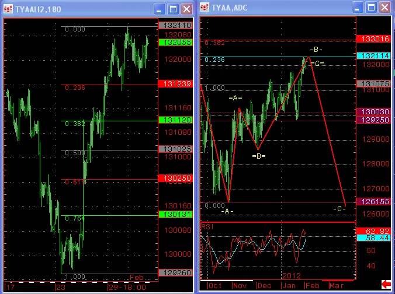This screenshot has width=395, height=294.
Task: Click the 29-18:00 time axis label
Action: pos(123,288)
